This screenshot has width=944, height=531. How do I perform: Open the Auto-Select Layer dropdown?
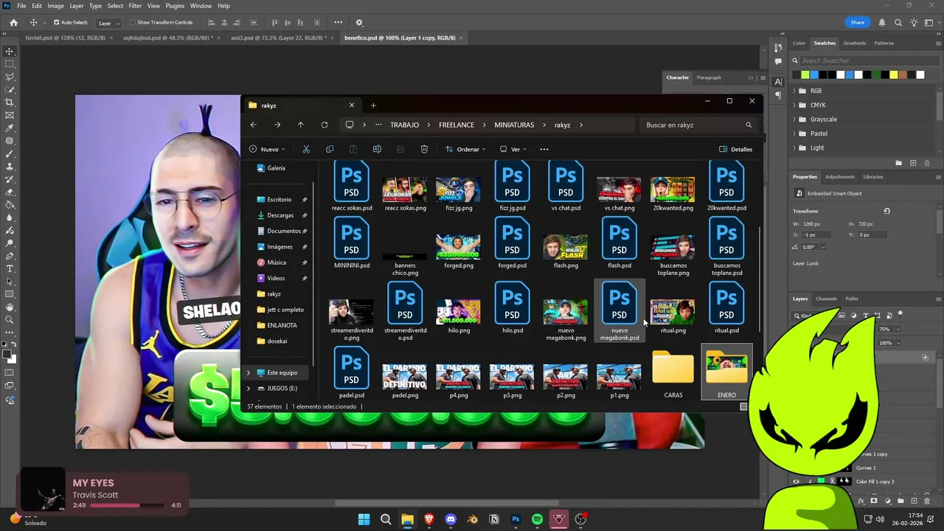point(108,23)
